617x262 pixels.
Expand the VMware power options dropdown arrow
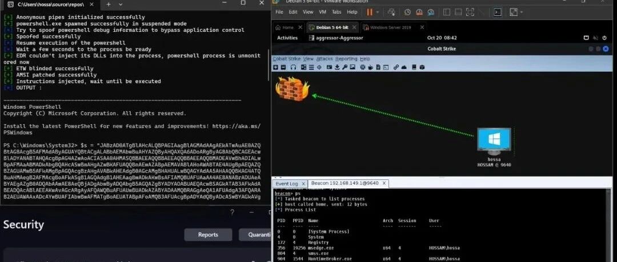tap(378, 12)
